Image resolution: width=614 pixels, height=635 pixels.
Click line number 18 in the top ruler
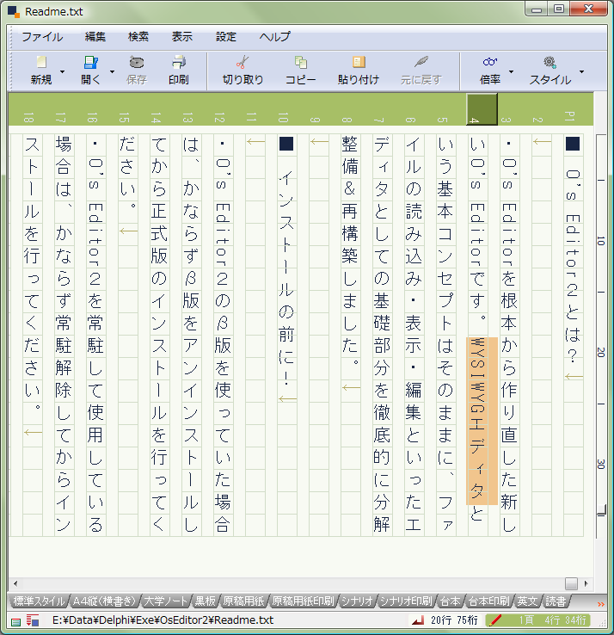coord(28,118)
